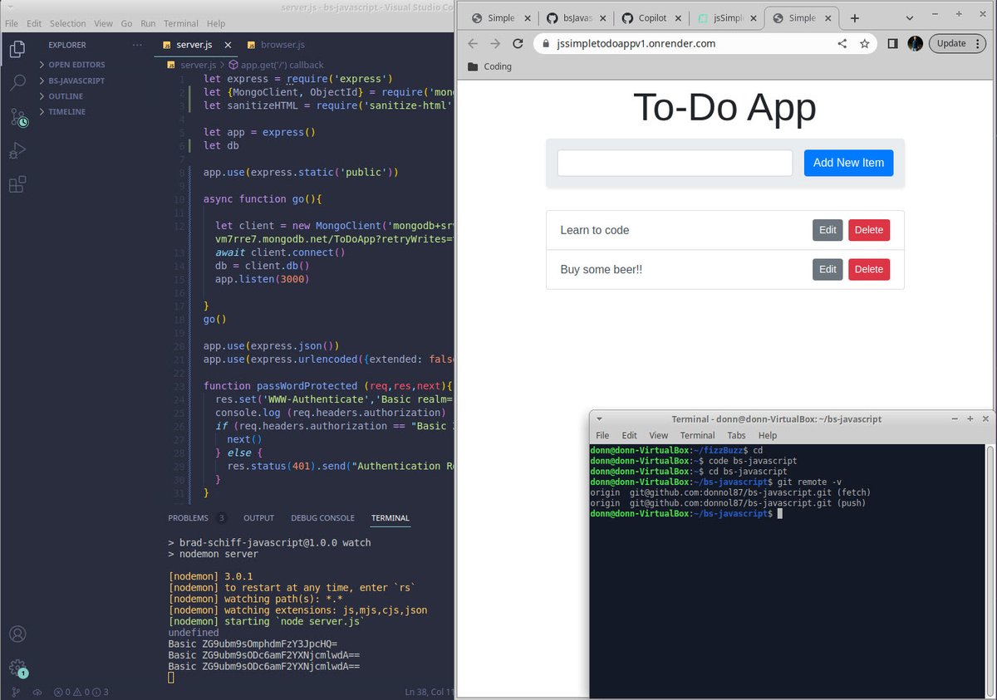Viewport: 997px width, 700px height.
Task: Go forward in the Chrome browser
Action: coord(495,44)
